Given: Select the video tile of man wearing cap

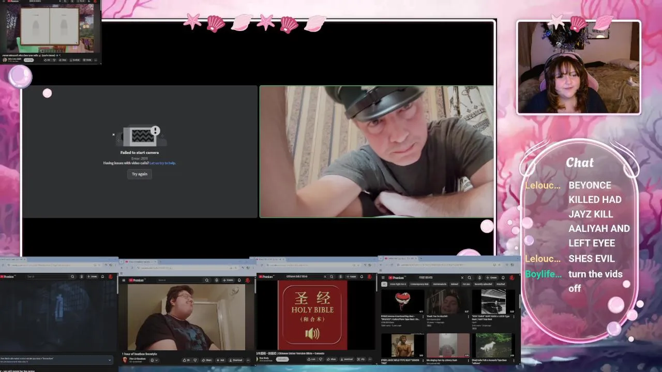Looking at the screenshot, I should (377, 151).
